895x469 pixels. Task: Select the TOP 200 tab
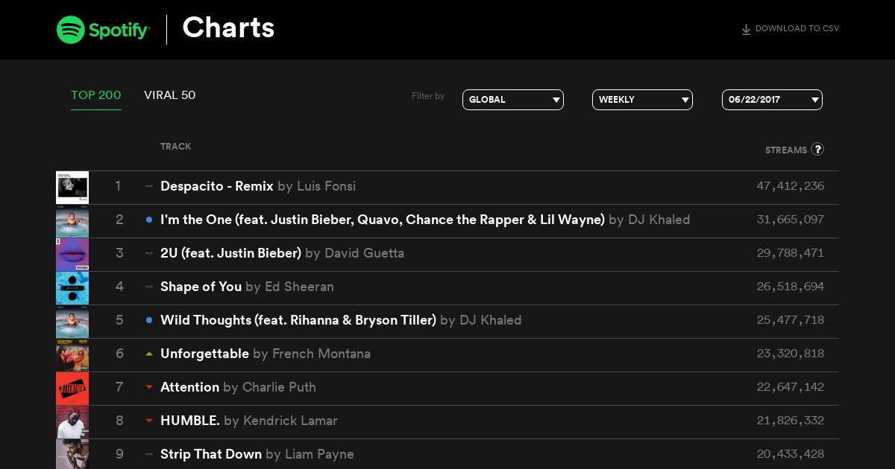click(96, 95)
